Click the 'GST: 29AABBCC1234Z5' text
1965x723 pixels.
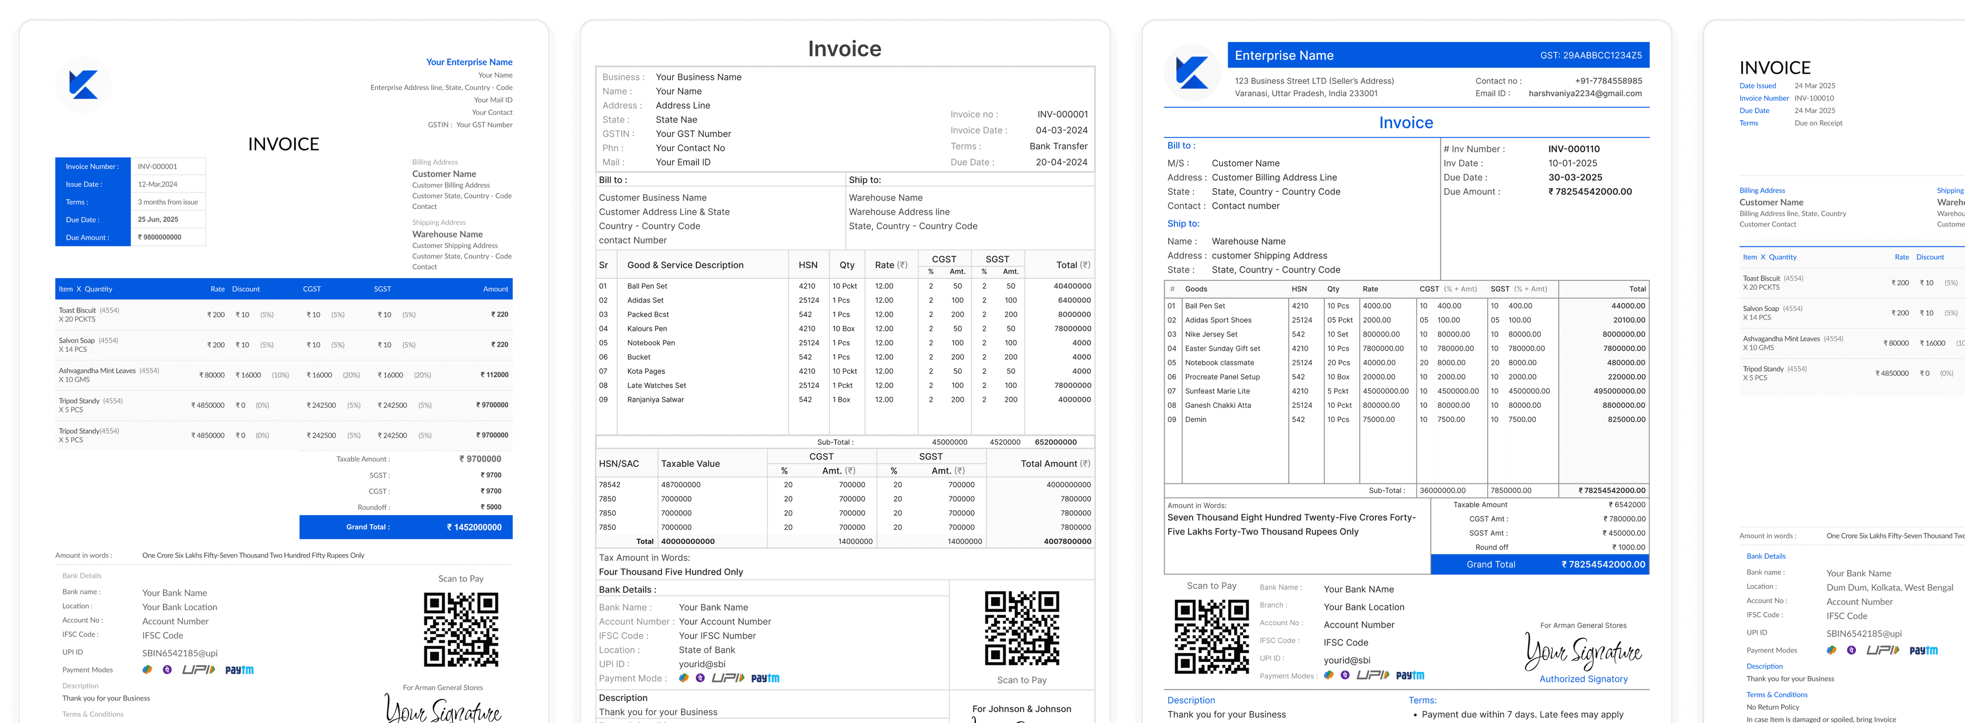pos(1590,55)
